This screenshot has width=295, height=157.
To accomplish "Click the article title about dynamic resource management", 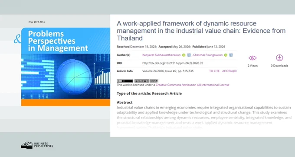I will pos(201,31).
